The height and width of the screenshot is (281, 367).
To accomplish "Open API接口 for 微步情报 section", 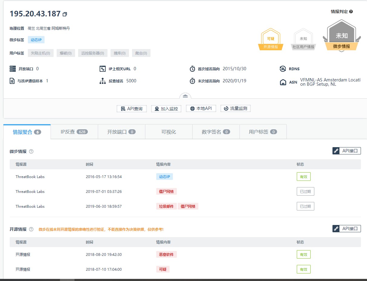I will tap(347, 151).
